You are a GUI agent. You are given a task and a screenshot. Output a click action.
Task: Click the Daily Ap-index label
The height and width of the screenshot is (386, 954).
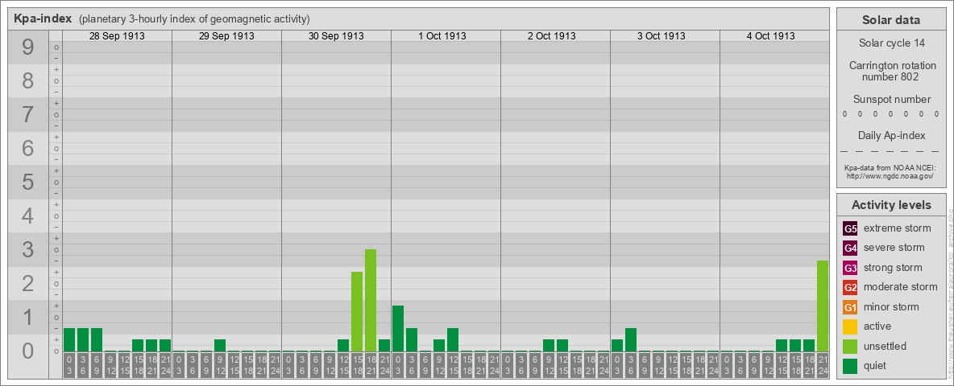(x=891, y=135)
